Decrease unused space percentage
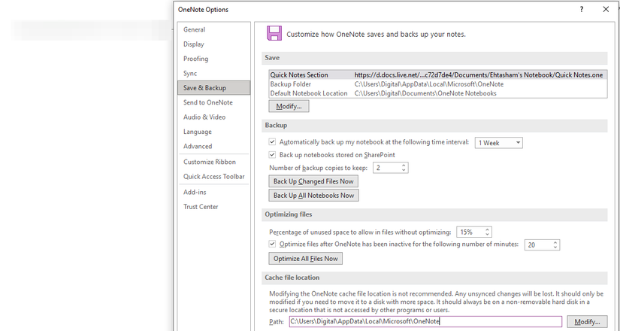Viewport: 620px width, 331px height. click(x=487, y=235)
